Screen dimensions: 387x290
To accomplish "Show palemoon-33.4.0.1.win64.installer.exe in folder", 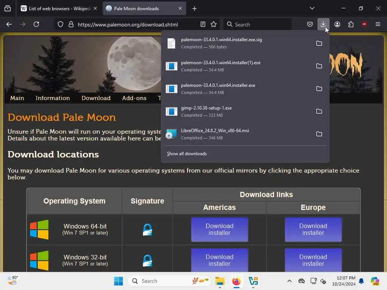I will coord(319,89).
